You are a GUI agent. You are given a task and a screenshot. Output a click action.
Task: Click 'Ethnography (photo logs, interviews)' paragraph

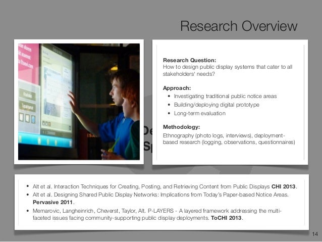229,139
